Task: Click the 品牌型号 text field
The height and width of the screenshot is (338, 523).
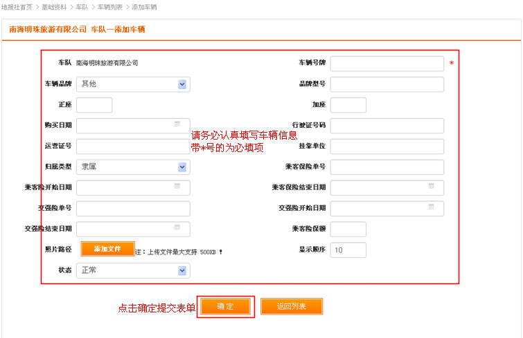Action: click(387, 84)
